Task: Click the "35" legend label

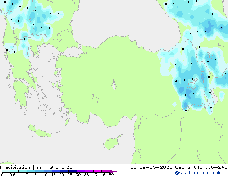Action: pyautogui.click(x=86, y=175)
